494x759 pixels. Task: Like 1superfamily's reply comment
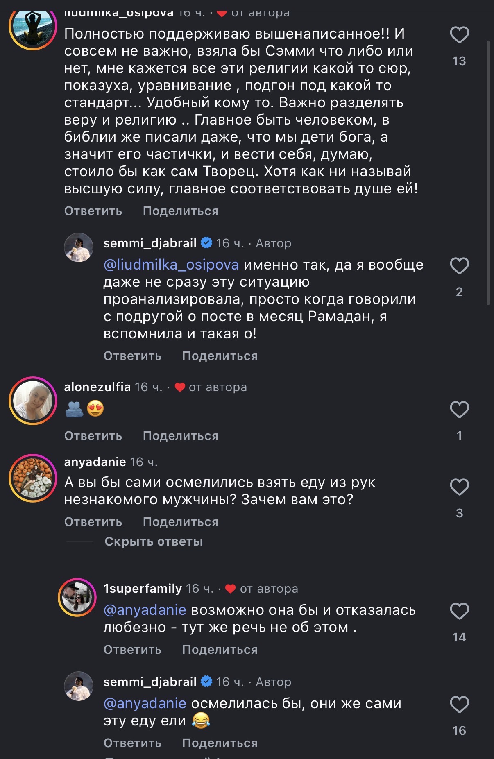tap(459, 611)
